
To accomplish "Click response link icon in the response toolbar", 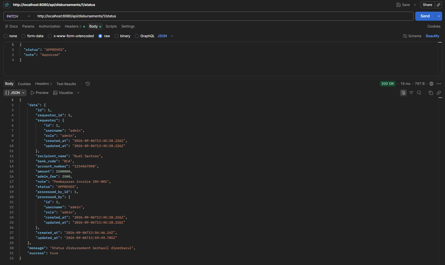I will coord(439,93).
